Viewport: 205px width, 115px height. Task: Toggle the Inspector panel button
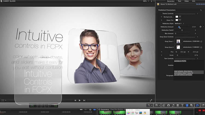click(x=197, y=105)
